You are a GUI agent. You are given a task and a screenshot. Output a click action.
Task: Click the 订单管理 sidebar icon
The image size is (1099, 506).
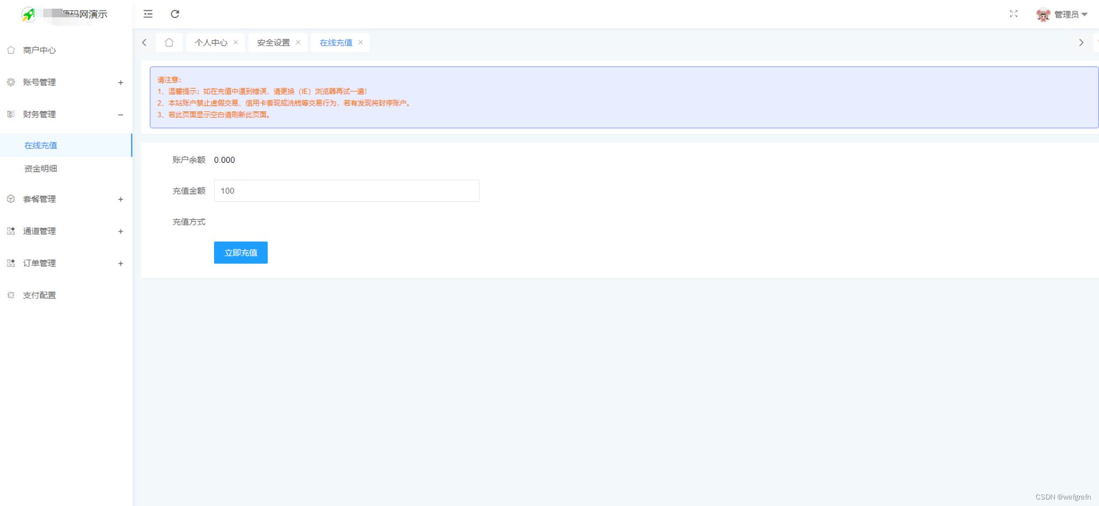coord(10,263)
